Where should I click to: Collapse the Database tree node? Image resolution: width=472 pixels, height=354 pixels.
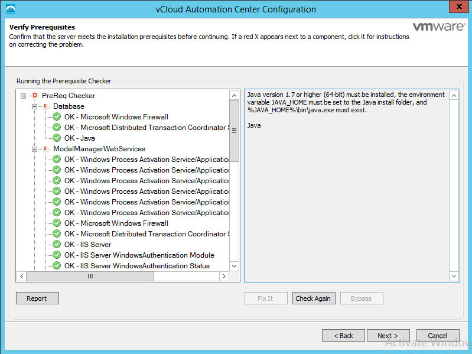pos(35,106)
